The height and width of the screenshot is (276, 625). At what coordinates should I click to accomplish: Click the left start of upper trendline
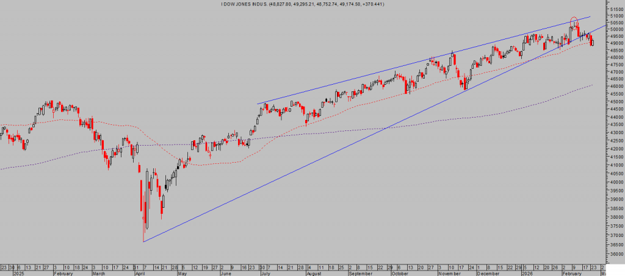pyautogui.click(x=258, y=103)
